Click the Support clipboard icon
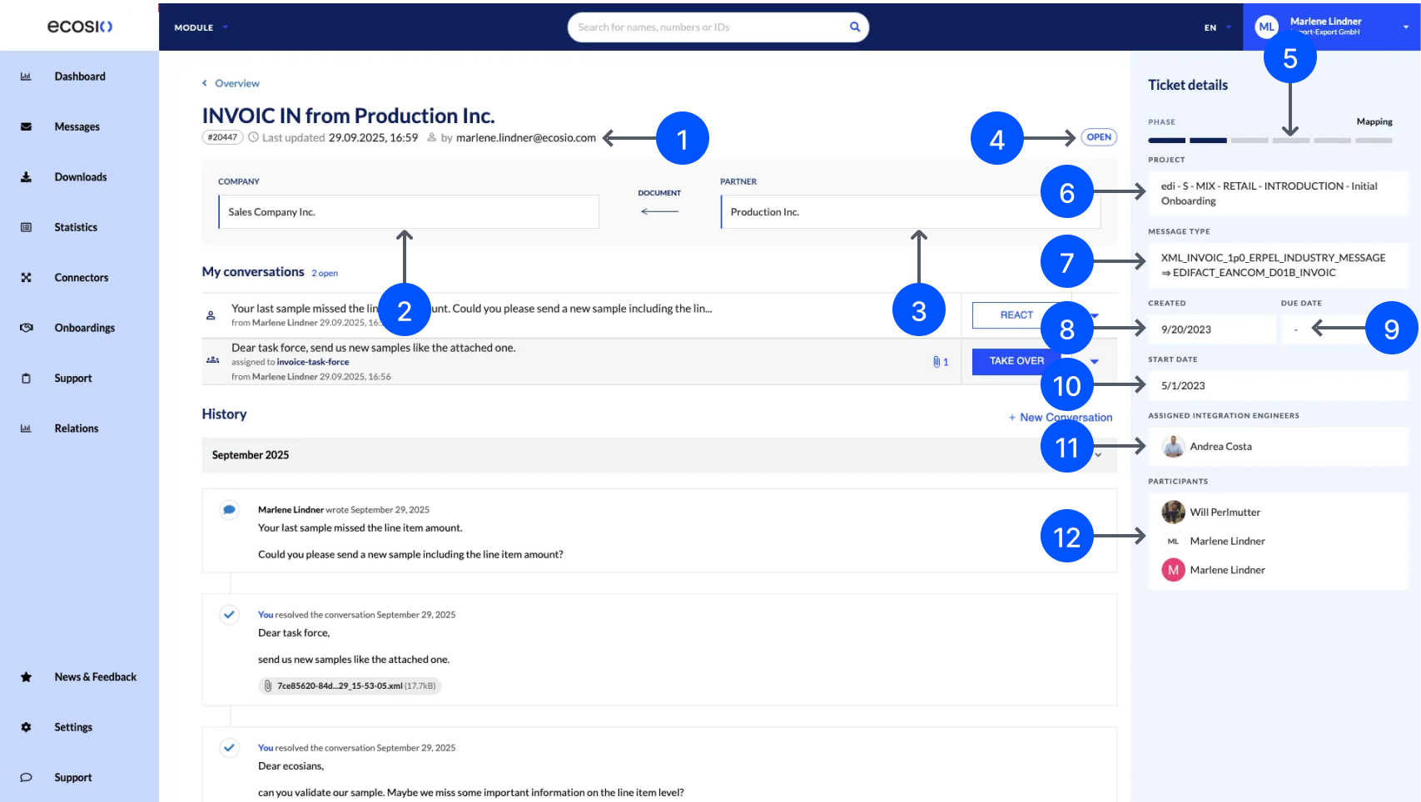Image resolution: width=1421 pixels, height=802 pixels. point(26,378)
